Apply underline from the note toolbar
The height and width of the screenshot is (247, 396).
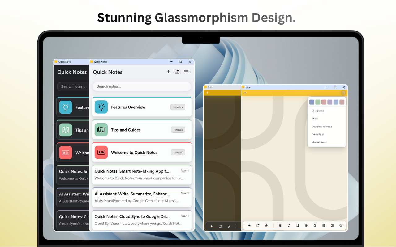tap(298, 226)
